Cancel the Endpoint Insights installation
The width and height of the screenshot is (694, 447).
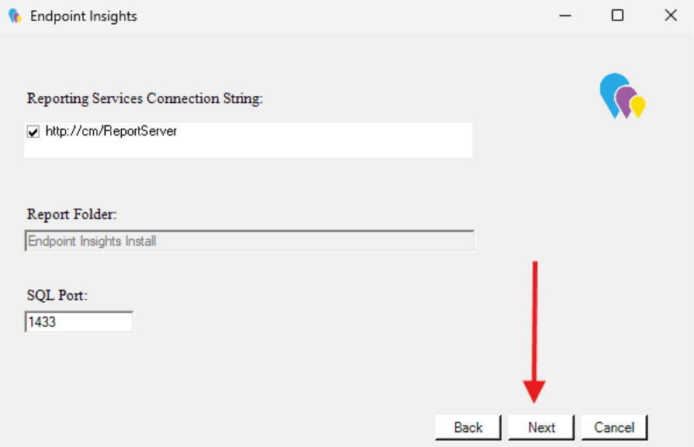[x=614, y=427]
